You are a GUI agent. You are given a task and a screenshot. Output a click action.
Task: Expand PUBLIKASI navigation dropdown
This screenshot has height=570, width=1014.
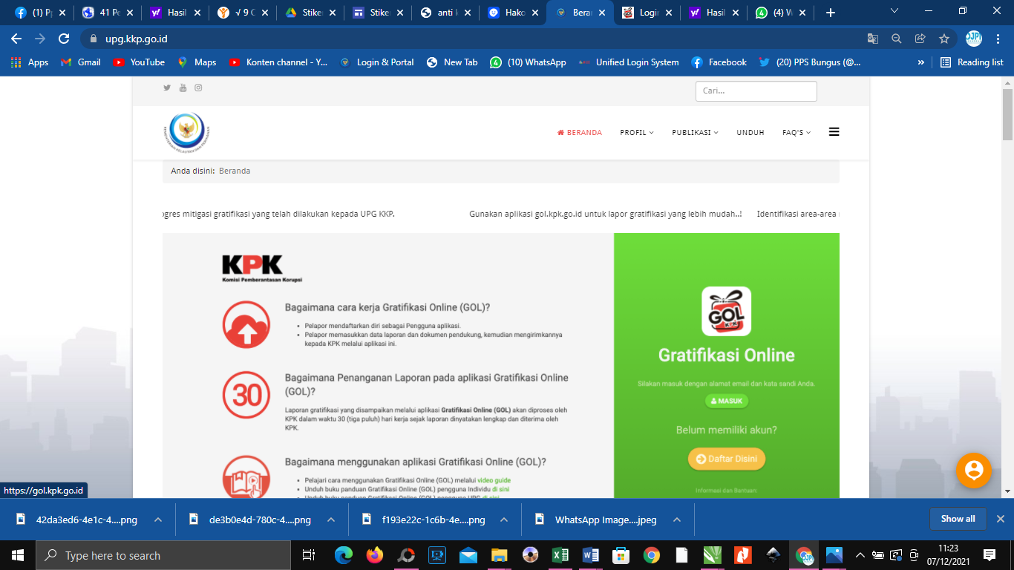coord(696,133)
